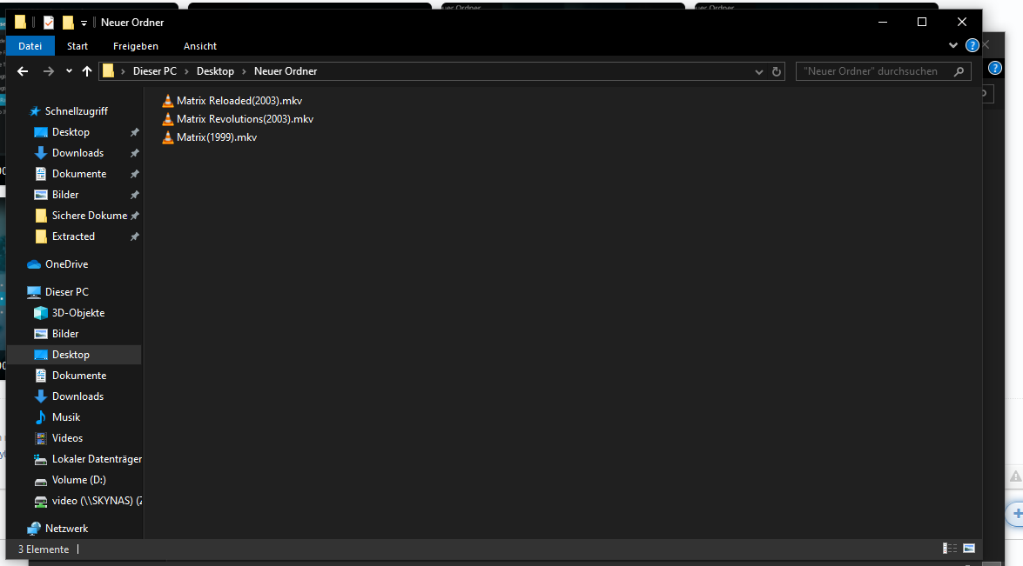Switch to large icons view in status bar
Image resolution: width=1023 pixels, height=566 pixels.
pos(969,549)
